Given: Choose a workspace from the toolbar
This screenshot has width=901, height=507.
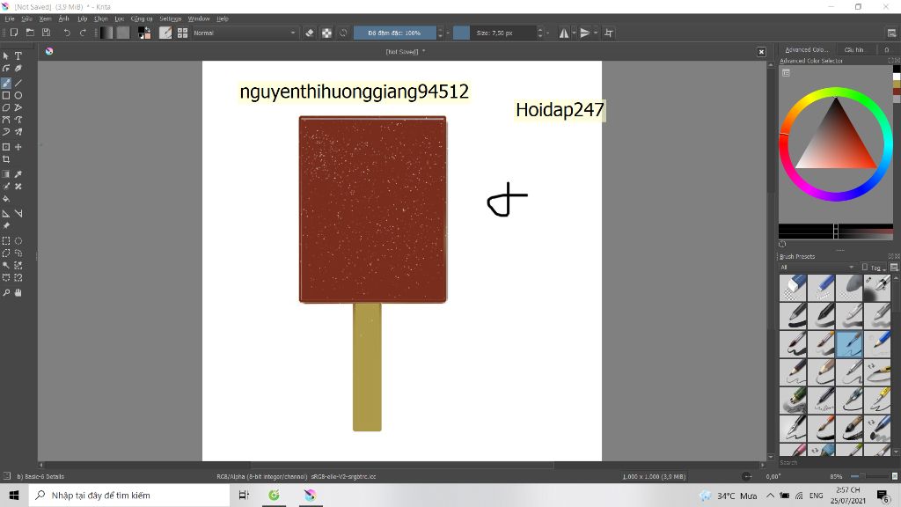Looking at the screenshot, I should pyautogui.click(x=892, y=33).
